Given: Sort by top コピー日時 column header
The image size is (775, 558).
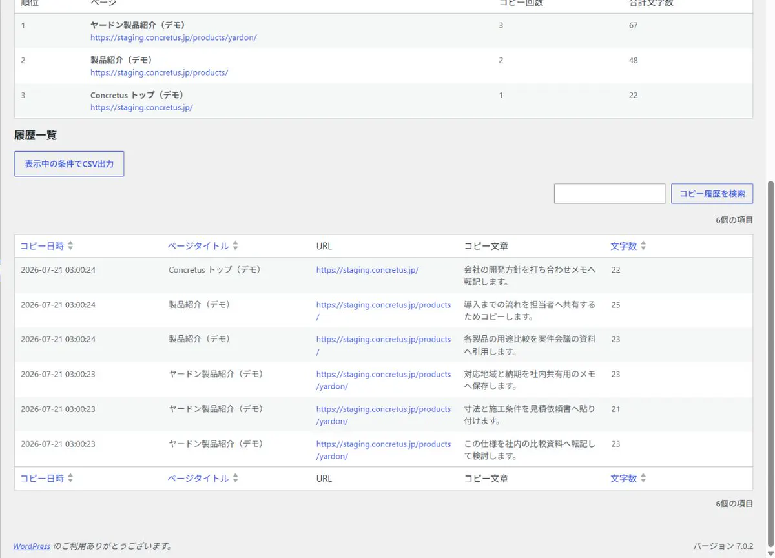Looking at the screenshot, I should click(42, 246).
